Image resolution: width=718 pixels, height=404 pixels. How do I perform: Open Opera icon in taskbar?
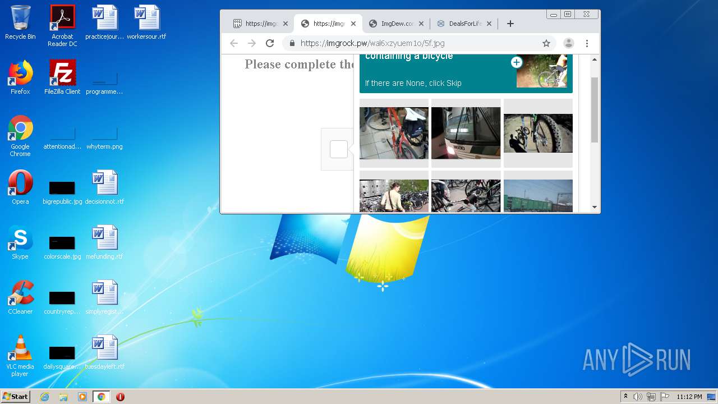[x=120, y=397]
